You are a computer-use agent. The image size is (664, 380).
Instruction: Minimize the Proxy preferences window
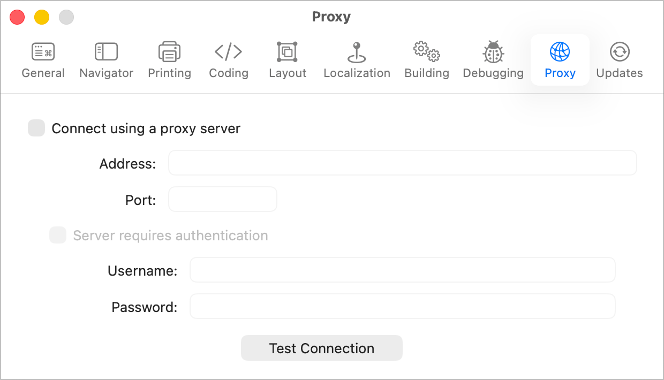coord(41,17)
